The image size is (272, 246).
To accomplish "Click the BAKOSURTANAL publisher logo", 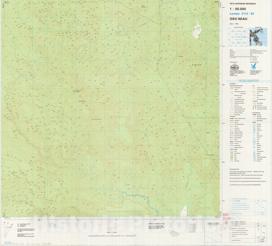I will (234, 66).
